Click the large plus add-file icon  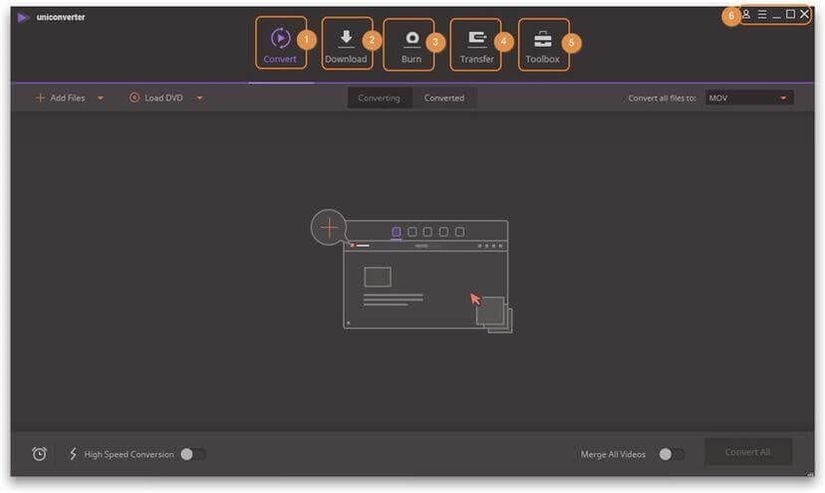tap(328, 227)
